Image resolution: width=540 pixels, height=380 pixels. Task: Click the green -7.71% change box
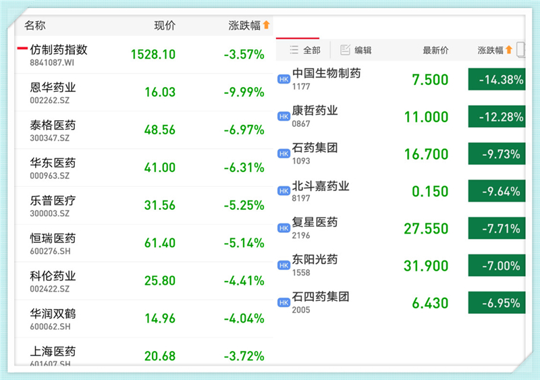tap(495, 228)
